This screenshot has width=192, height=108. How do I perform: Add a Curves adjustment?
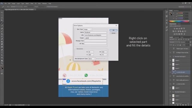pyautogui.click(x=179, y=28)
